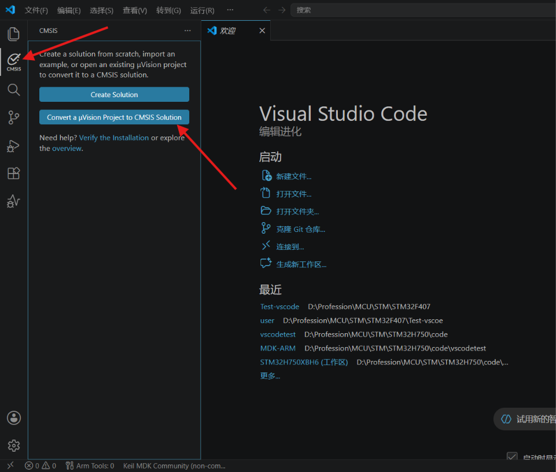The height and width of the screenshot is (472, 556).
Task: Click the Clone Git repository icon
Action: [x=266, y=228]
